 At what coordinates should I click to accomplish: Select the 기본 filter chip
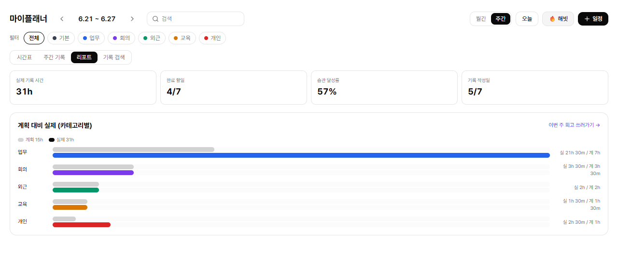tap(61, 38)
